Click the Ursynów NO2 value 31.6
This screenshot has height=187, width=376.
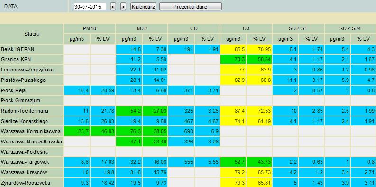(x=129, y=173)
